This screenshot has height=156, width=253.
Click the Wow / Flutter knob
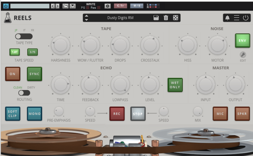tap(91, 45)
